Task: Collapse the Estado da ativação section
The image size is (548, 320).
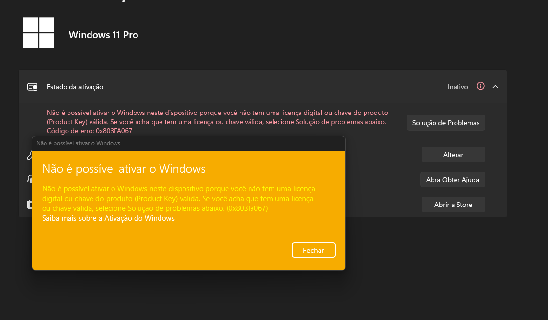Action: [495, 87]
